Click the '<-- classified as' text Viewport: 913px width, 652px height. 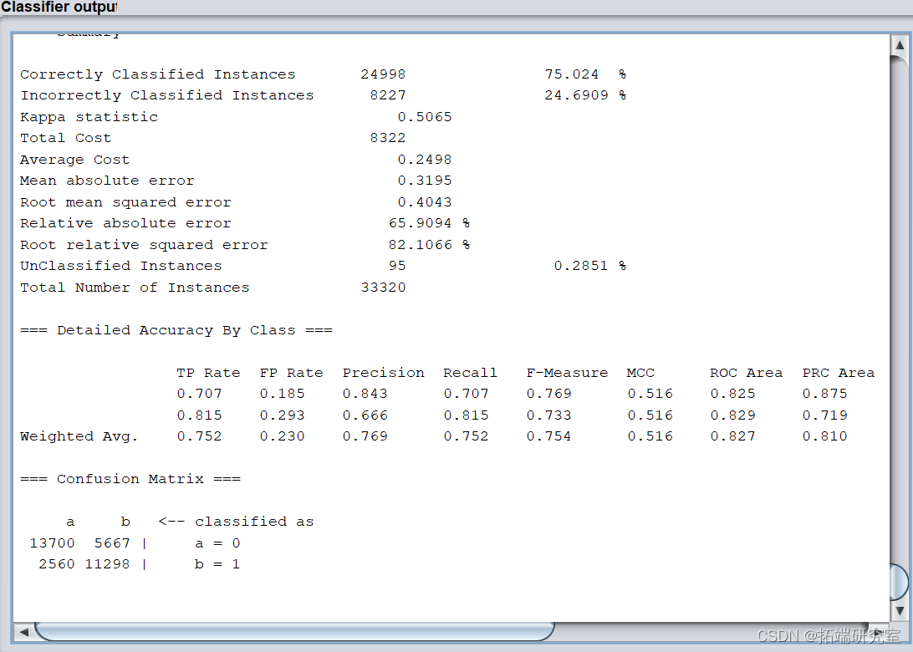pos(236,522)
